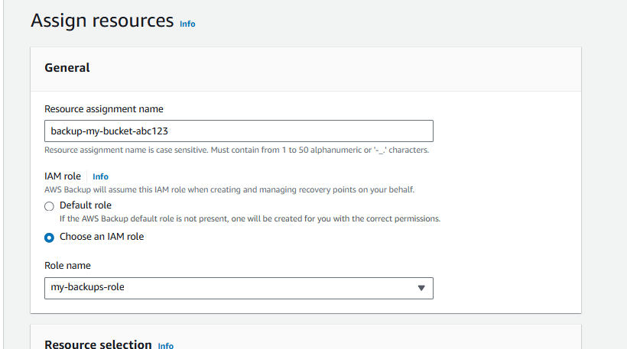Click the Resource assignment name input field

click(x=239, y=131)
